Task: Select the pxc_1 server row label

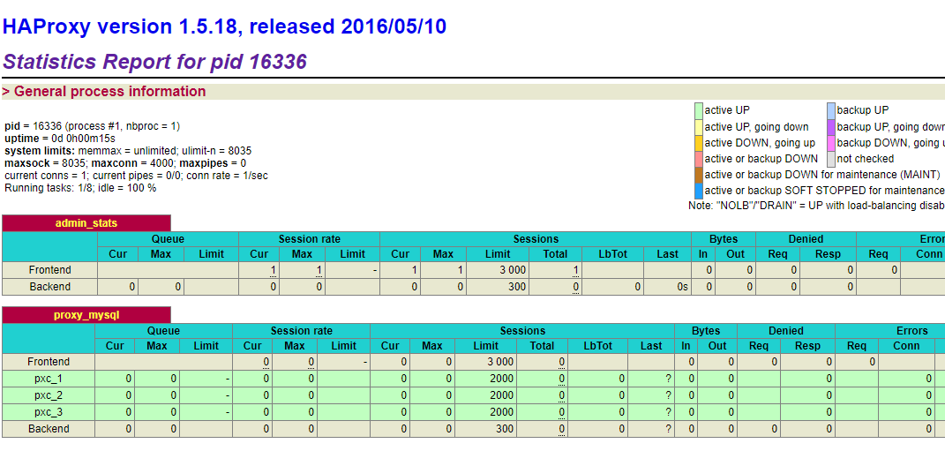Action: tap(49, 379)
